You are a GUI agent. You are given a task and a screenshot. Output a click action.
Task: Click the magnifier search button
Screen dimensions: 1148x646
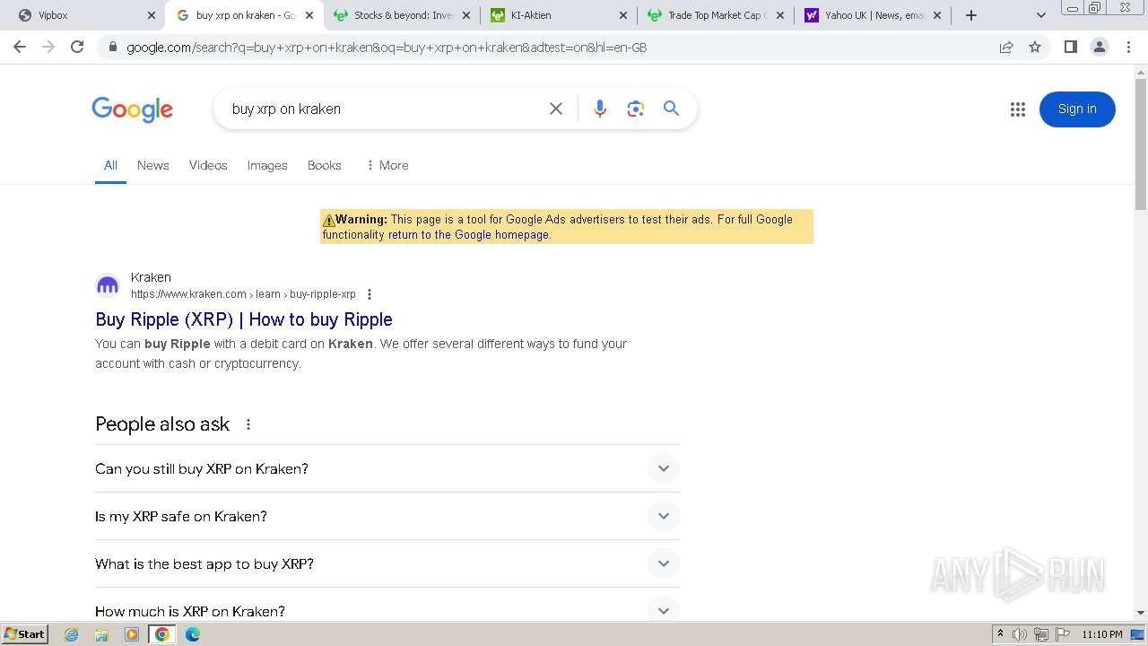[x=671, y=109]
